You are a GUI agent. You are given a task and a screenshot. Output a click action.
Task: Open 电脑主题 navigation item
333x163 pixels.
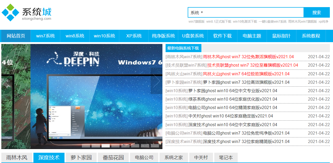(252, 36)
